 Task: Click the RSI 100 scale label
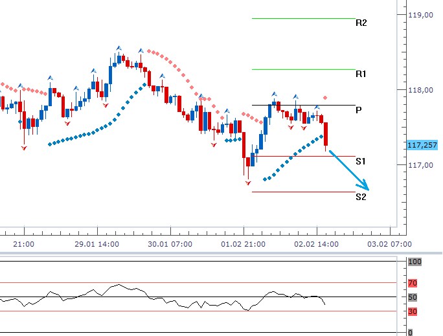(415, 262)
